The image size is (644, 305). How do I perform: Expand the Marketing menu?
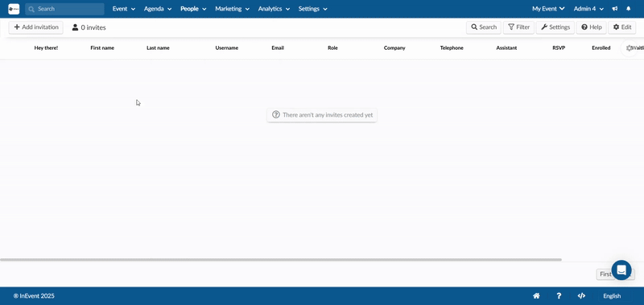(x=232, y=9)
